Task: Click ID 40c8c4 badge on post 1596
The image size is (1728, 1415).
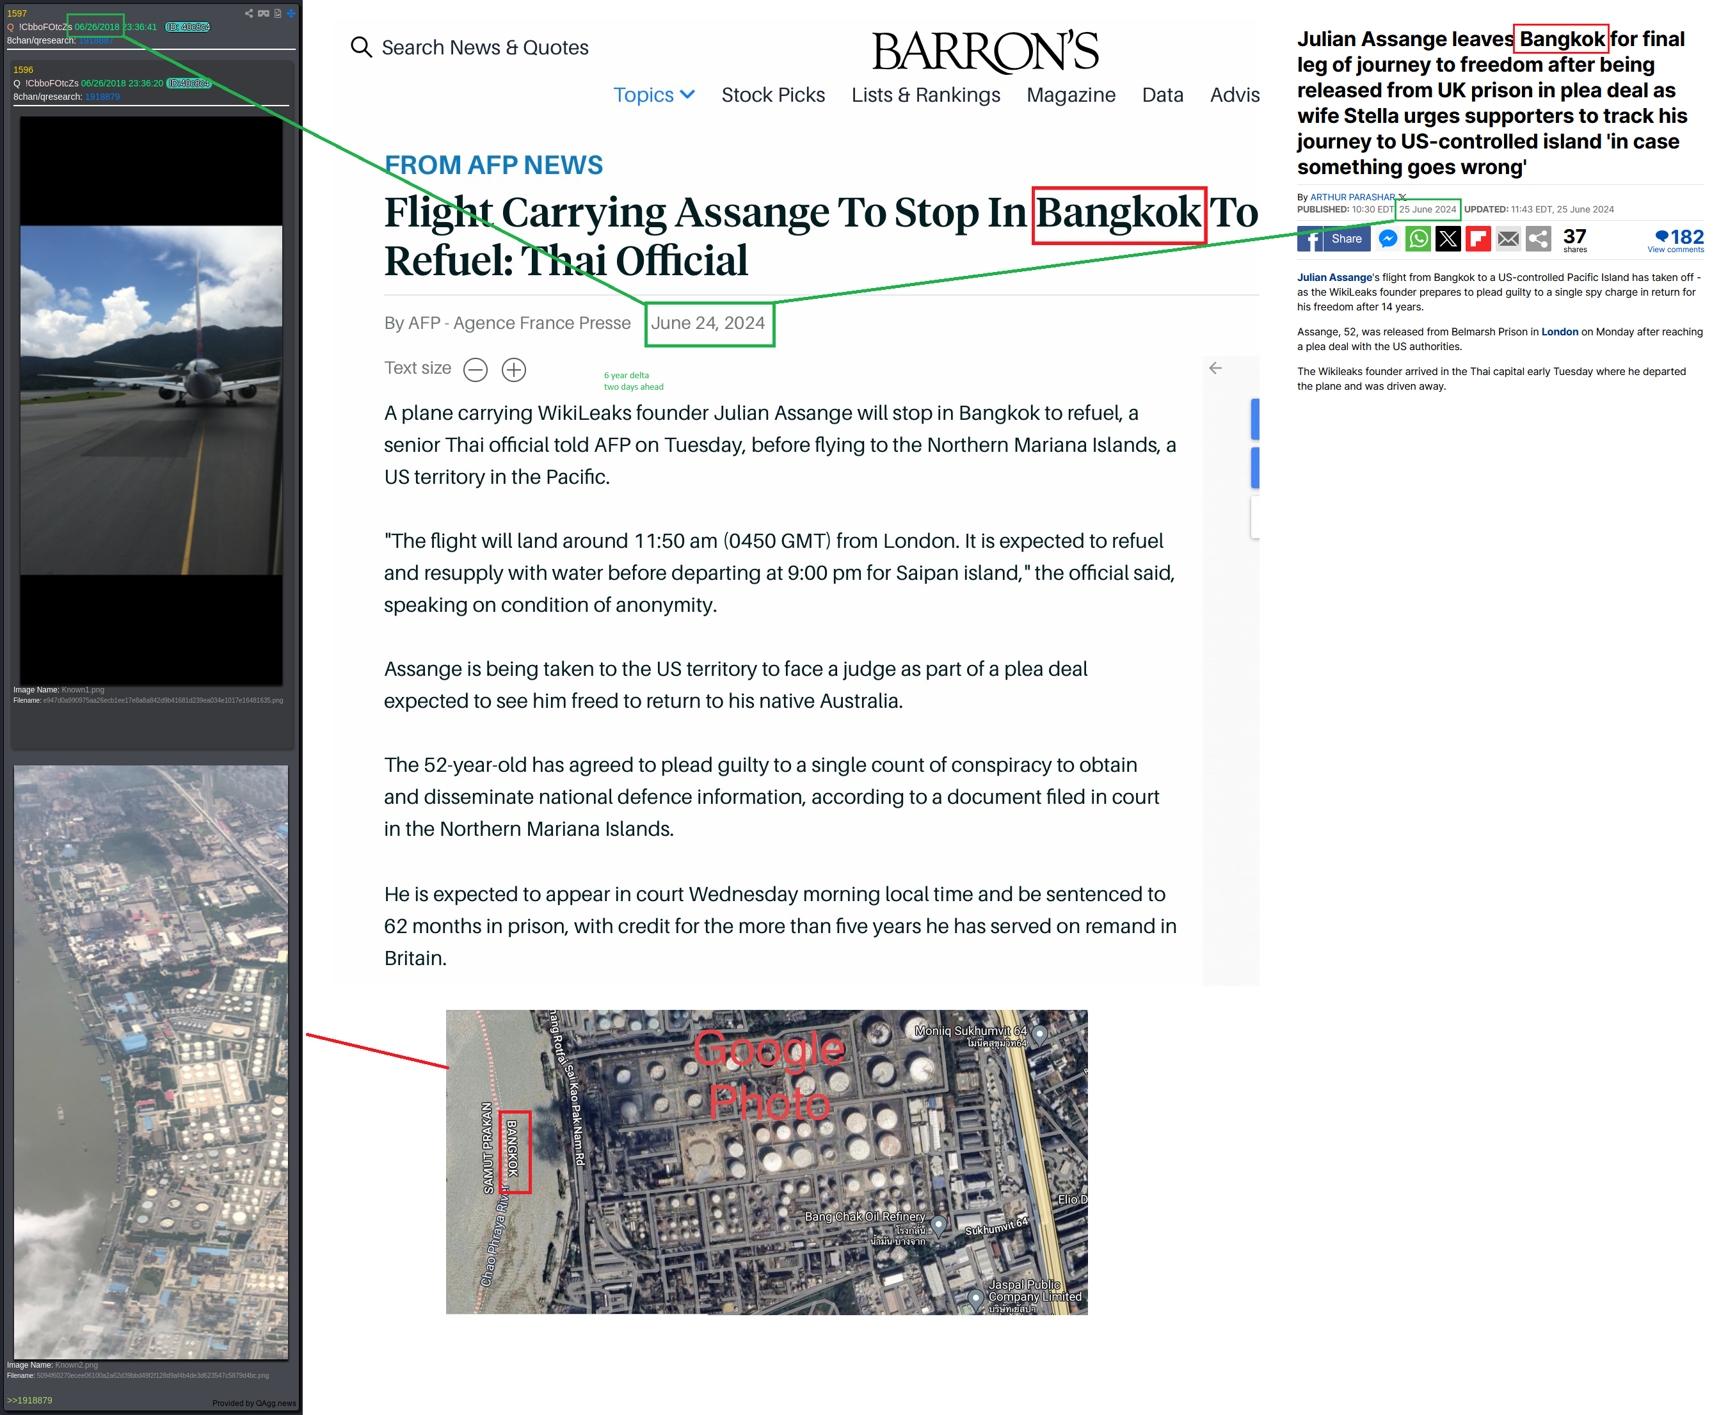Action: click(188, 83)
